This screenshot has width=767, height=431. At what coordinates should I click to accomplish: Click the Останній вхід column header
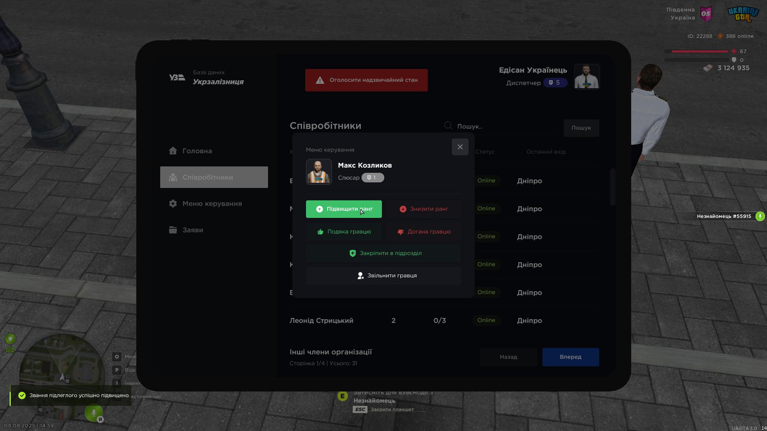coord(546,152)
